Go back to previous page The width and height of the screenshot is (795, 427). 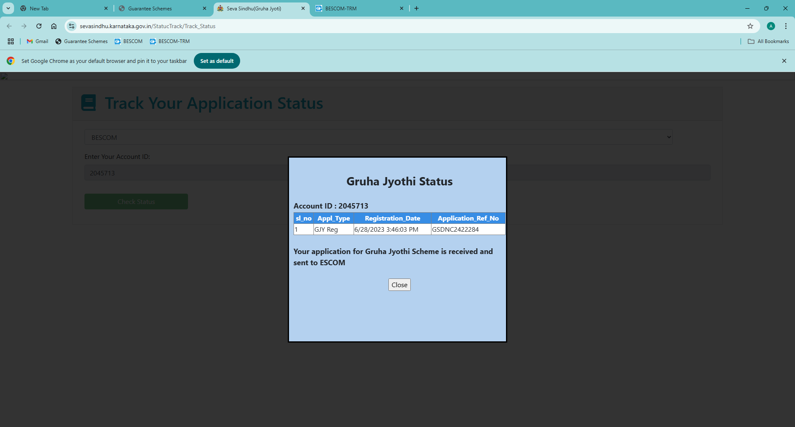click(x=9, y=26)
